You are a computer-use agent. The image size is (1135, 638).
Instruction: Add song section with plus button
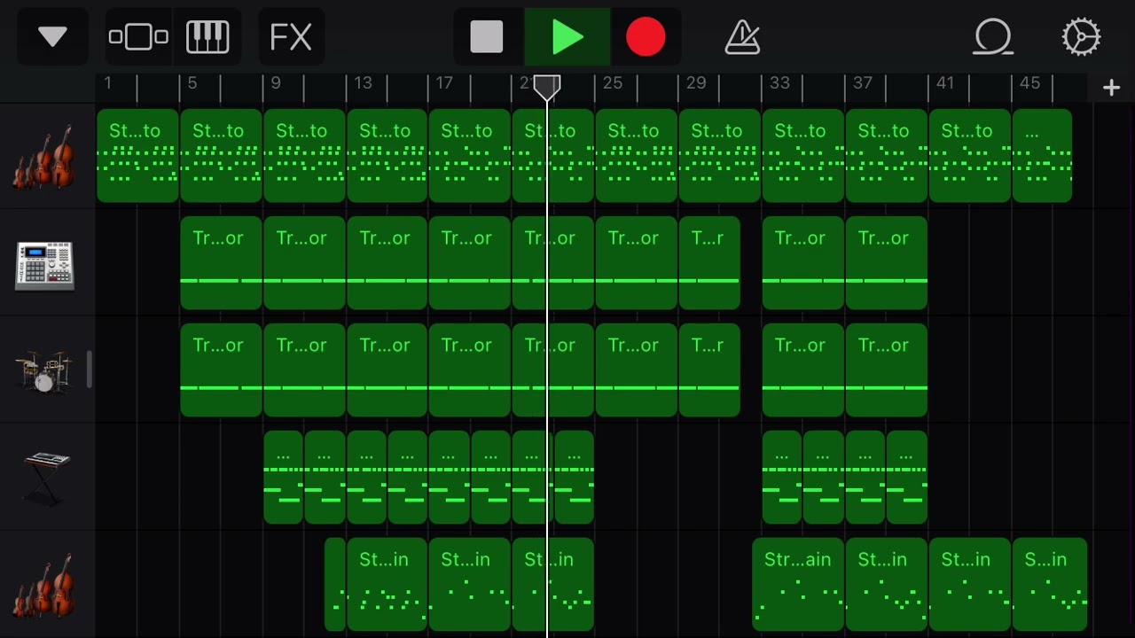coord(1111,87)
